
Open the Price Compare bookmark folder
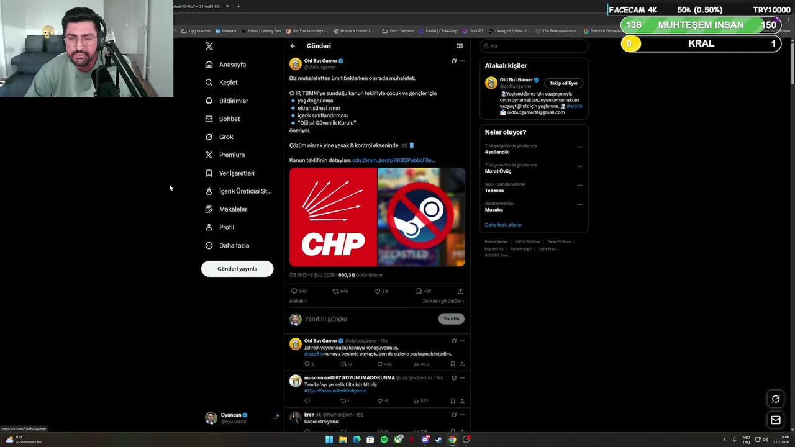coord(398,31)
